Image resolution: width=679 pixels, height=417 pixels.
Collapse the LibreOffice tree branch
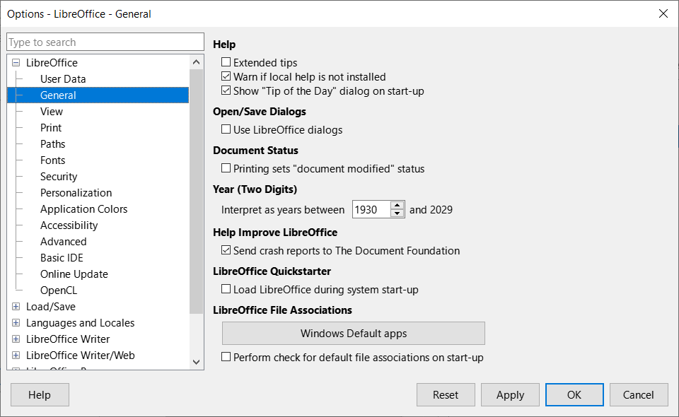pos(16,62)
